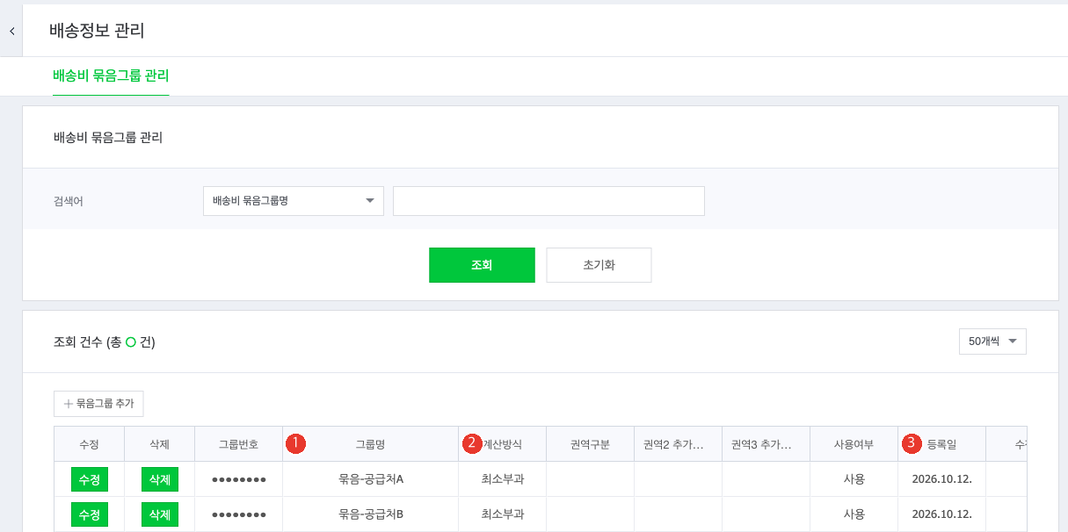The width and height of the screenshot is (1068, 532).
Task: Open the 50개씩 page size dropdown
Action: point(992,341)
